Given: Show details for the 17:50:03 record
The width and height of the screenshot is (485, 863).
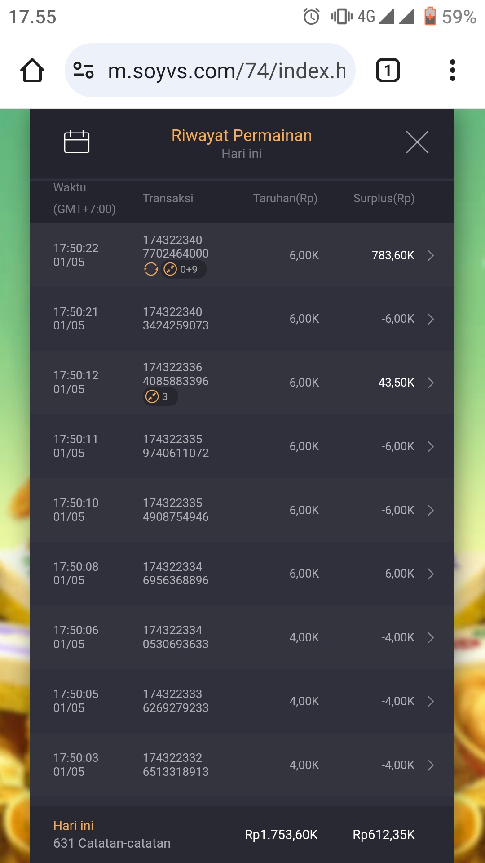Looking at the screenshot, I should 431,765.
